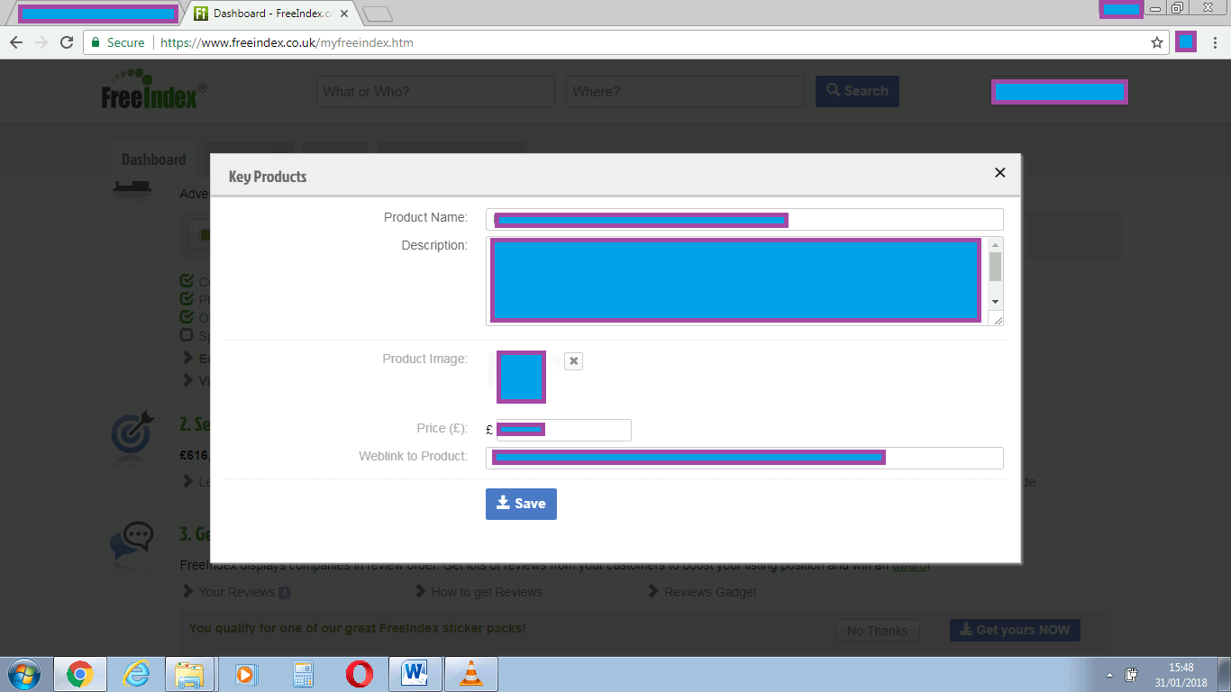Open the Windows Start menu
This screenshot has height=692, width=1231.
click(x=23, y=674)
